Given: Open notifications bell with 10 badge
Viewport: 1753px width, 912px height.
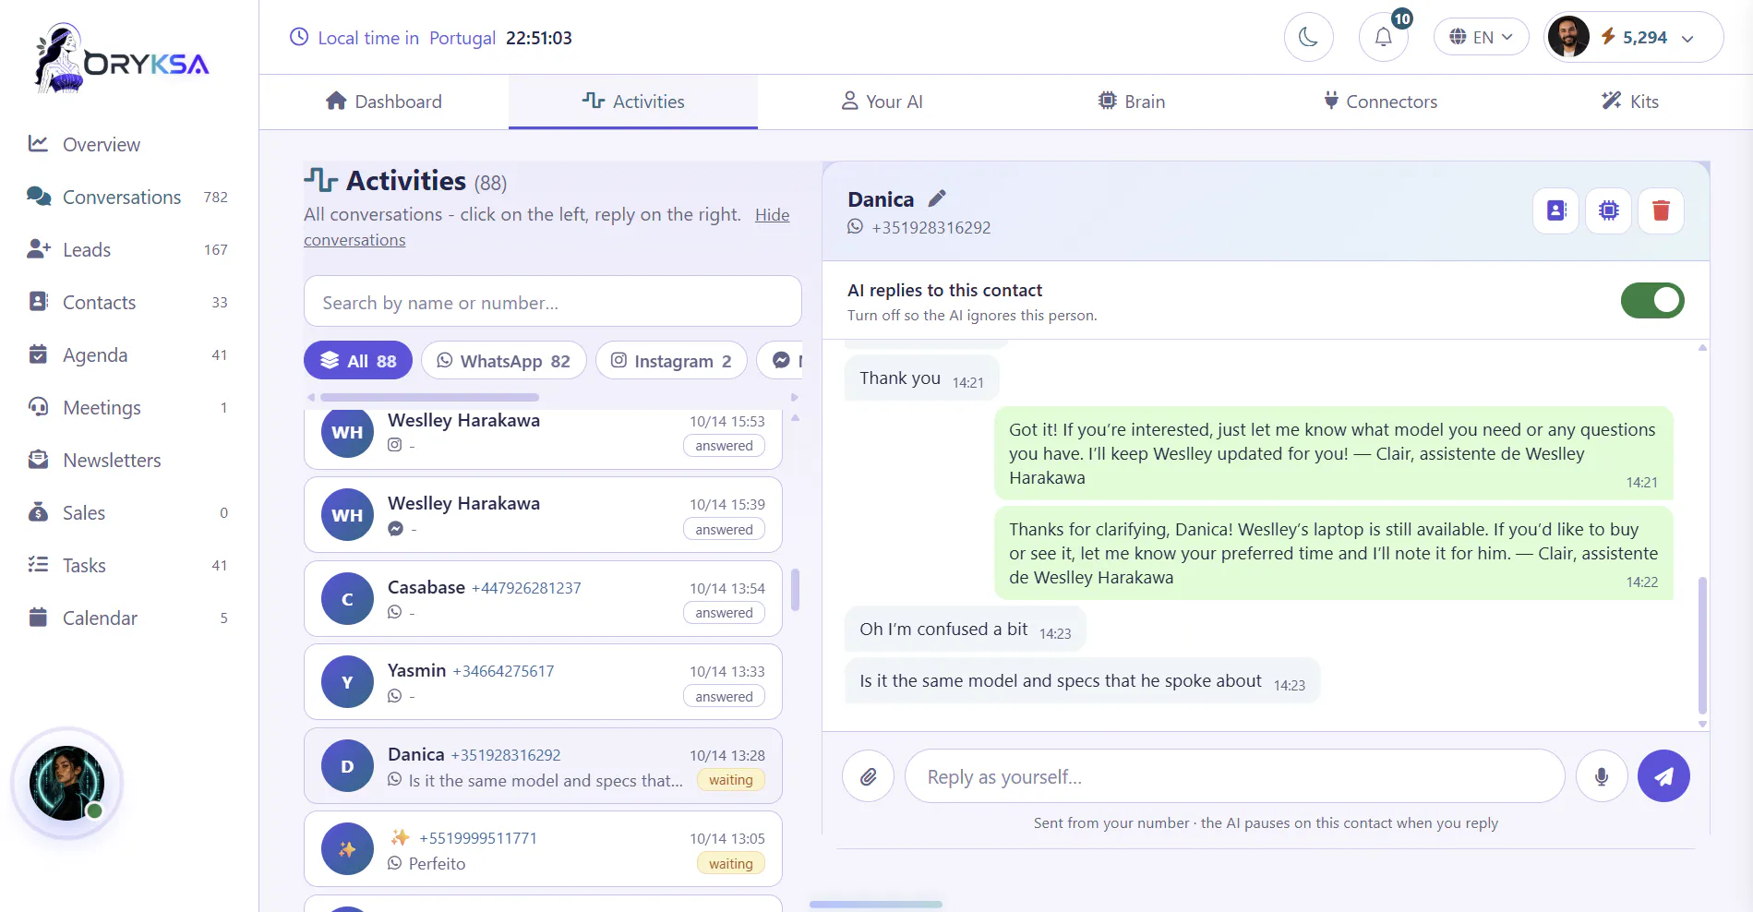Looking at the screenshot, I should pos(1383,37).
